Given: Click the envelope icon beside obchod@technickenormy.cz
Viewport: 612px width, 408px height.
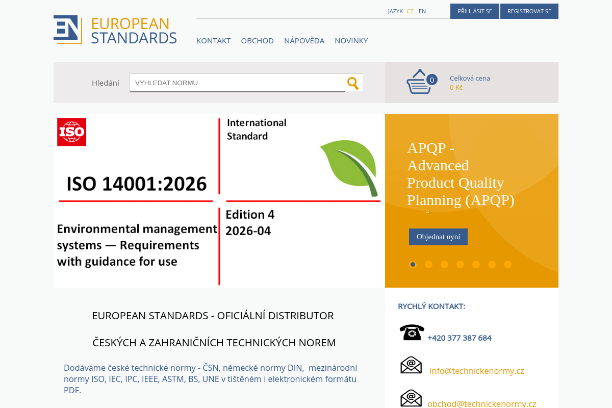Looking at the screenshot, I should tap(411, 398).
